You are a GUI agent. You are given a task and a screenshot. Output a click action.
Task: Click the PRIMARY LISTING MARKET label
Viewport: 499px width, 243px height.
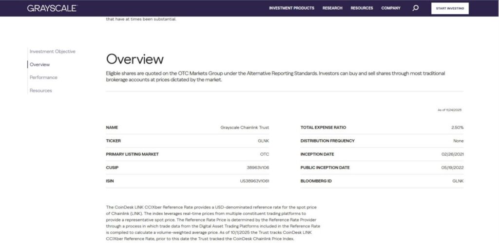point(132,154)
